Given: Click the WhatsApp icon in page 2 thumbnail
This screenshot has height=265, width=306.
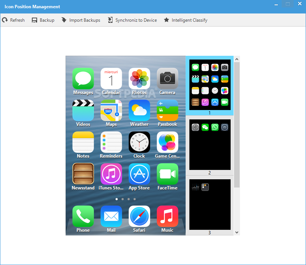Looking at the screenshot, I should coord(215,127).
